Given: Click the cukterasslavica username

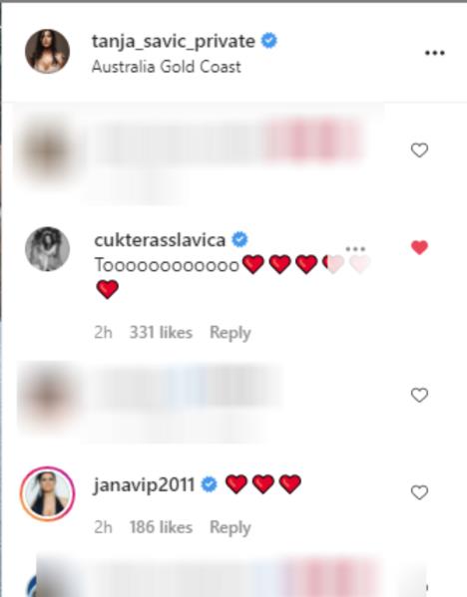Looking at the screenshot, I should click(x=160, y=240).
